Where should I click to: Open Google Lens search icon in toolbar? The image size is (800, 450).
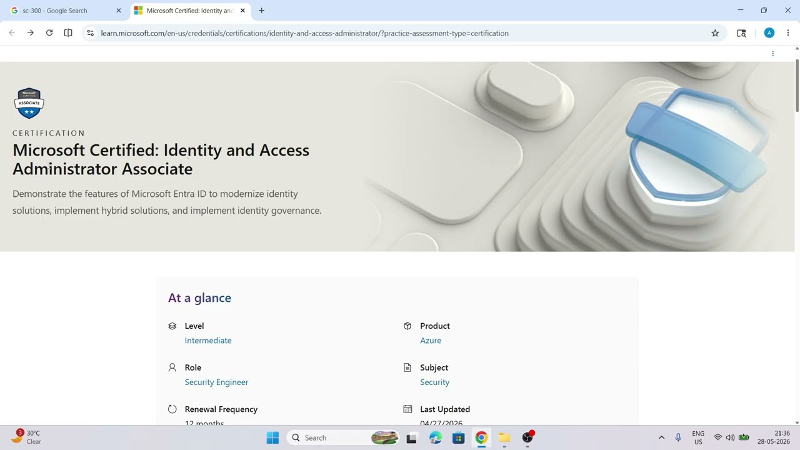pos(741,33)
